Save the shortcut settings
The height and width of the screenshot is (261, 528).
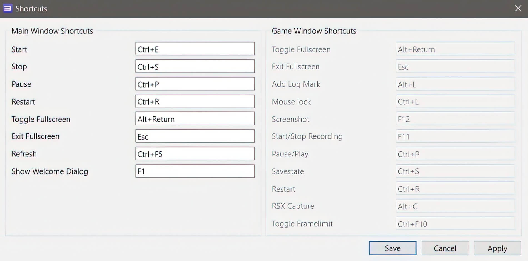(x=393, y=248)
